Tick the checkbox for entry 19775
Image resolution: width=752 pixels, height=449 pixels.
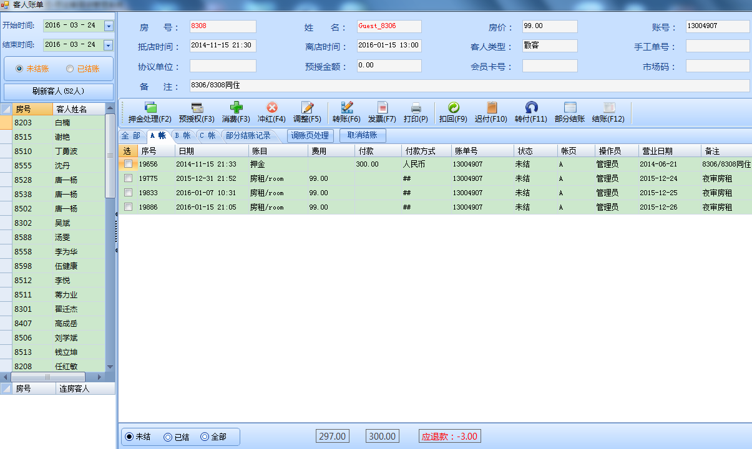[x=128, y=178]
